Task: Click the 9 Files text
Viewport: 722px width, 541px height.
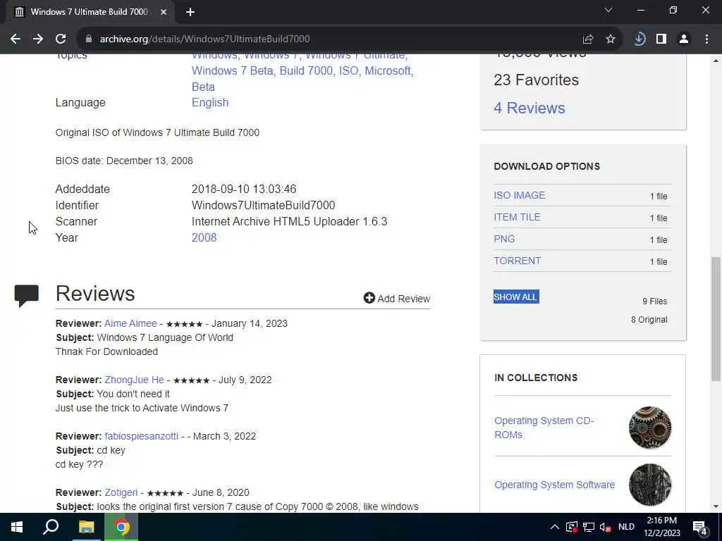Action: [655, 301]
